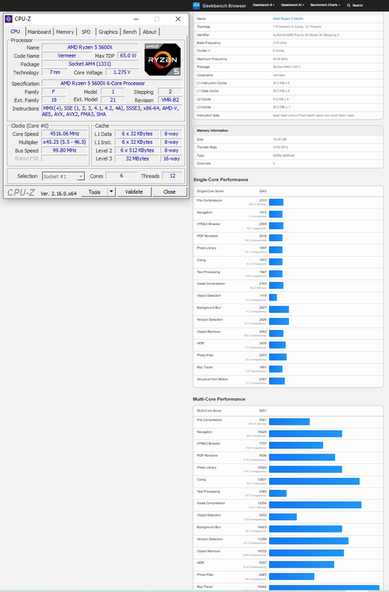
Task: Click the Maximum Frequency 4516 MHz value
Action: 280,59
